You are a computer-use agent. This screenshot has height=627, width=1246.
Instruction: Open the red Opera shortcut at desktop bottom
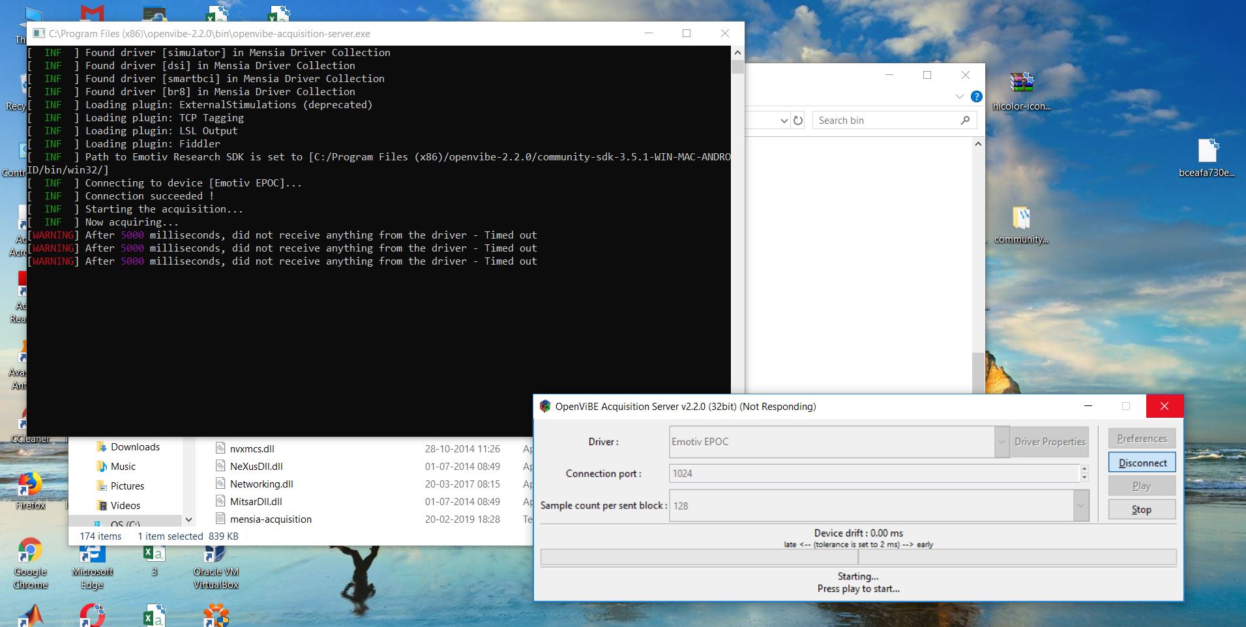pos(93,616)
